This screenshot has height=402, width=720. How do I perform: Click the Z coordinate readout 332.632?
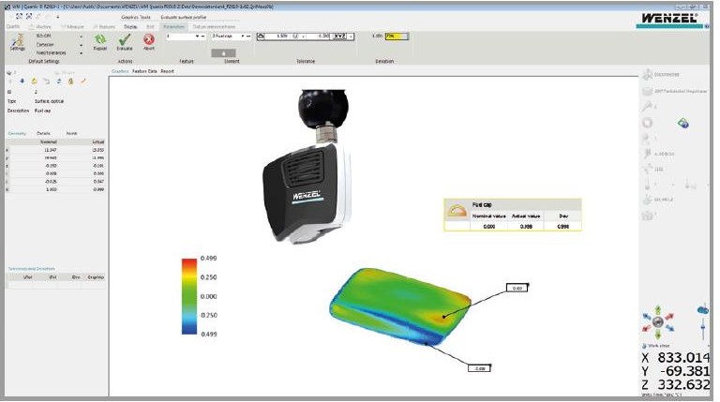[x=682, y=384]
